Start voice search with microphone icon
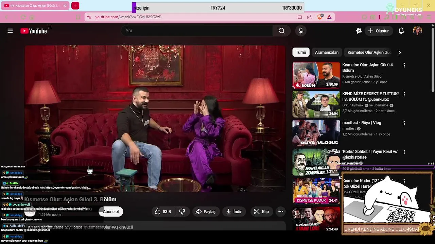Image resolution: width=435 pixels, height=244 pixels. [301, 31]
